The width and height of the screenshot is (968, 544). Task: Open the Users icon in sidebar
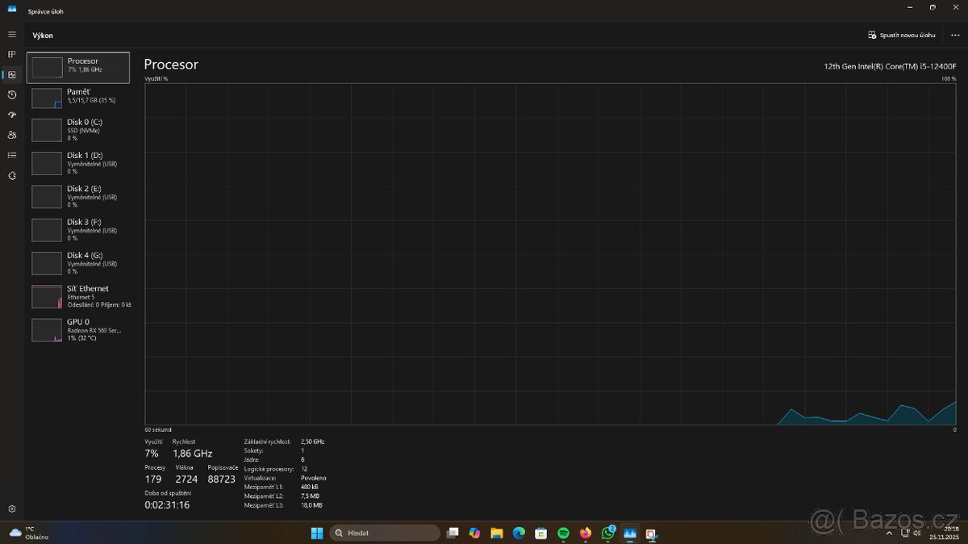tap(12, 135)
